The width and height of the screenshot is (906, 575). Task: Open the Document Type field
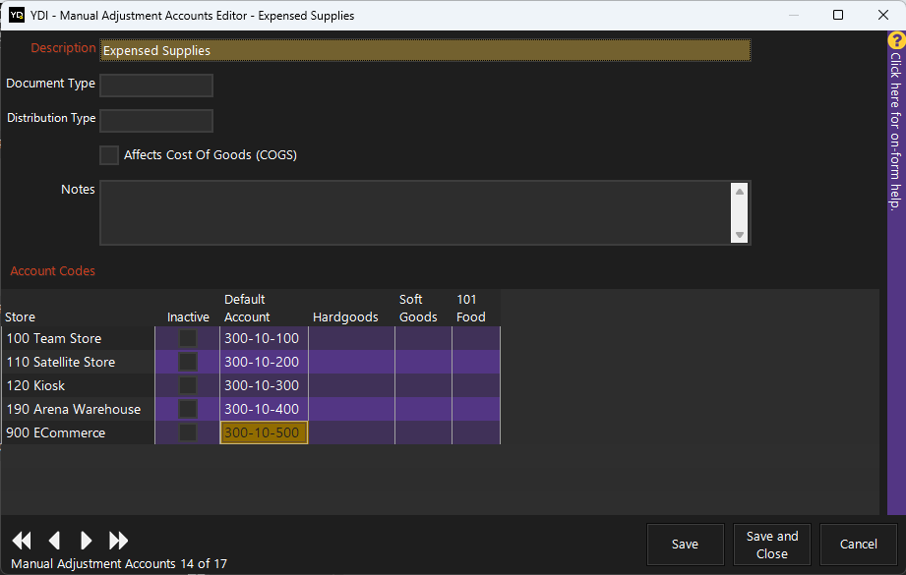(x=156, y=86)
